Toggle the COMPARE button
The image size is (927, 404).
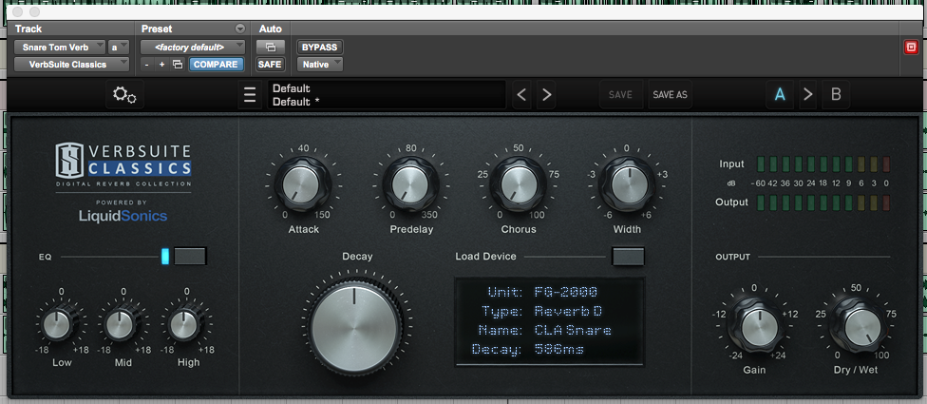(217, 65)
